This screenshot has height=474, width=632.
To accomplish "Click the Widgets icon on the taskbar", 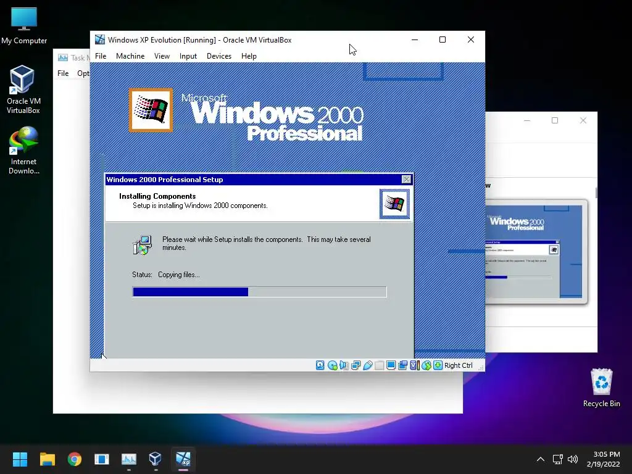I will pos(102,459).
